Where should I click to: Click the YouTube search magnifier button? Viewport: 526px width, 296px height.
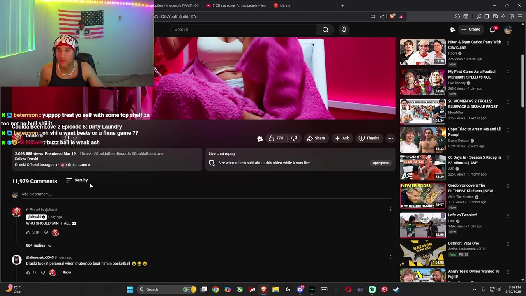pyautogui.click(x=325, y=30)
